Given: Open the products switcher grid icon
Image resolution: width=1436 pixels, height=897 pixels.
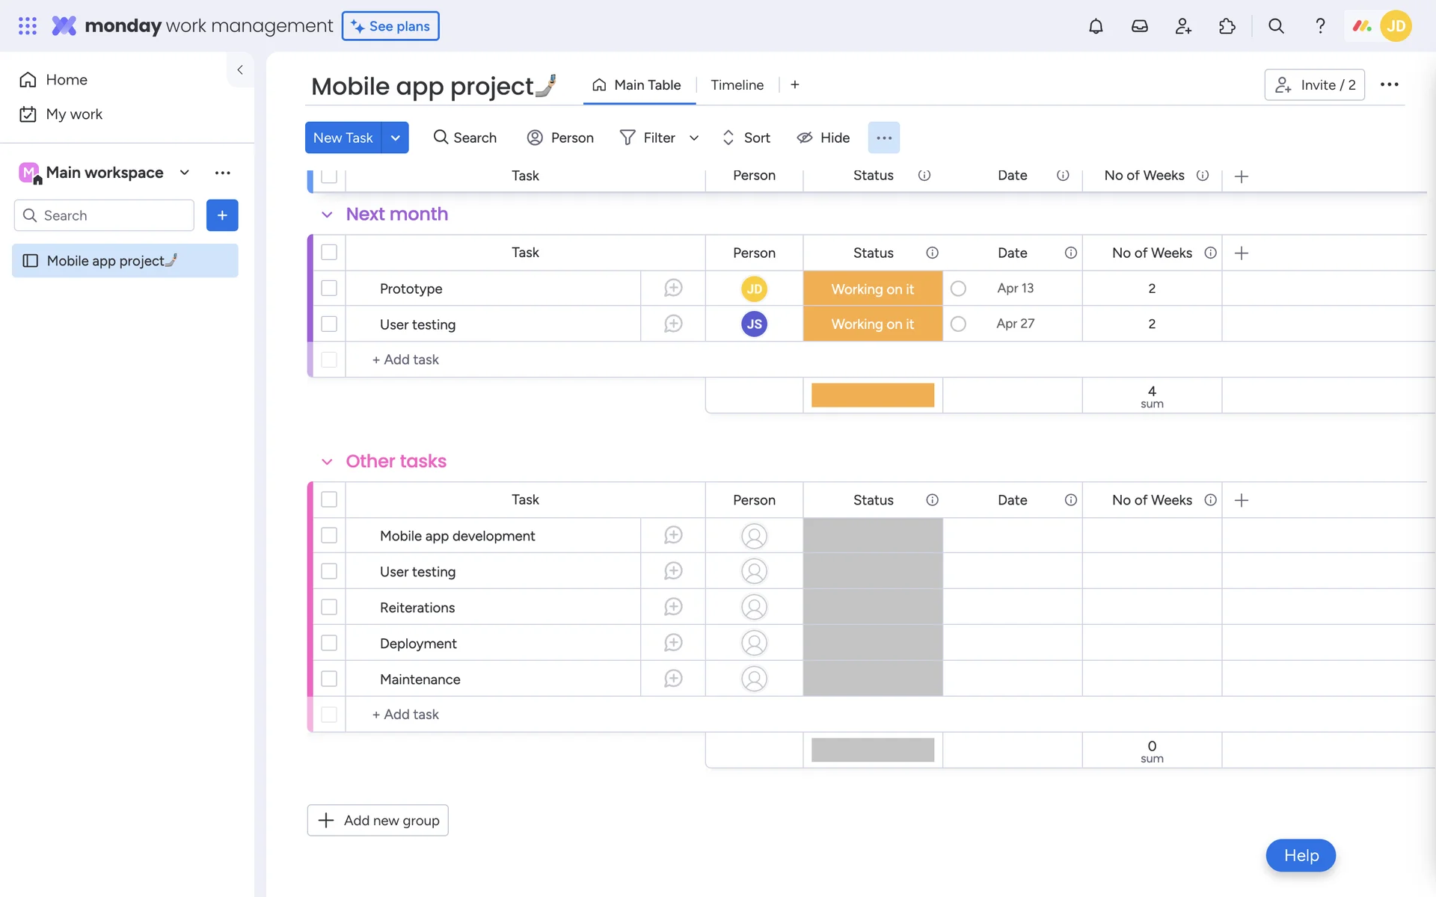Looking at the screenshot, I should click(28, 26).
